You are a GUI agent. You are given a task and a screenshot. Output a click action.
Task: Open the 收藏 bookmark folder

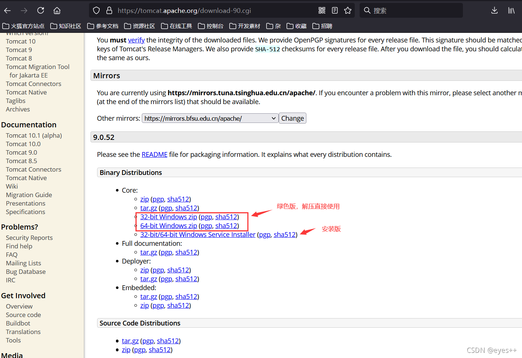coord(297,26)
